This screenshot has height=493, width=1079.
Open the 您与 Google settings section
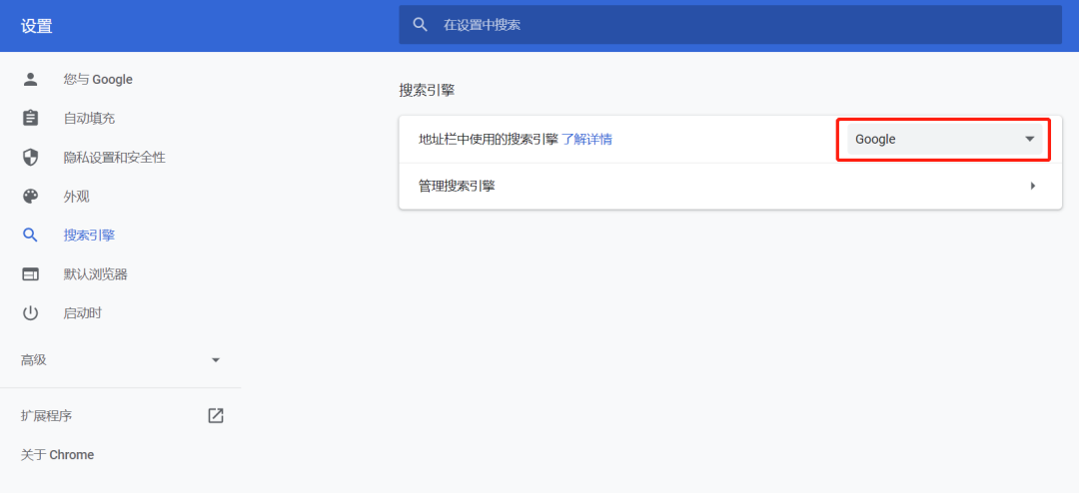click(x=98, y=79)
